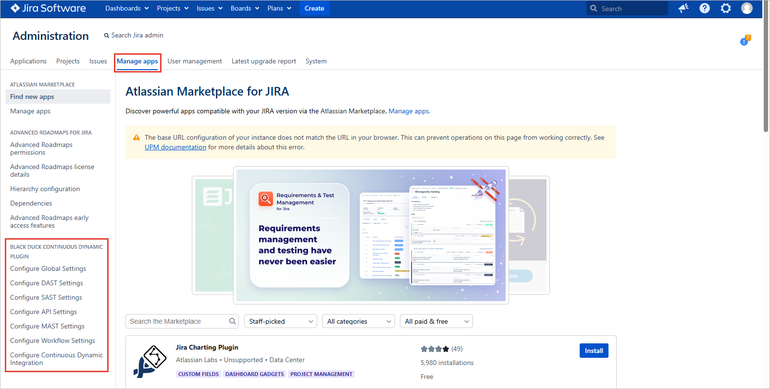Open Configure Workflow Settings

pyautogui.click(x=53, y=340)
